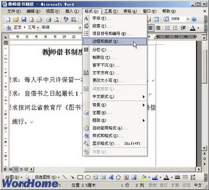Click the horizontal scrollbar right arrow
Image resolution: width=209 pixels, height=190 pixels.
[x=199, y=169]
